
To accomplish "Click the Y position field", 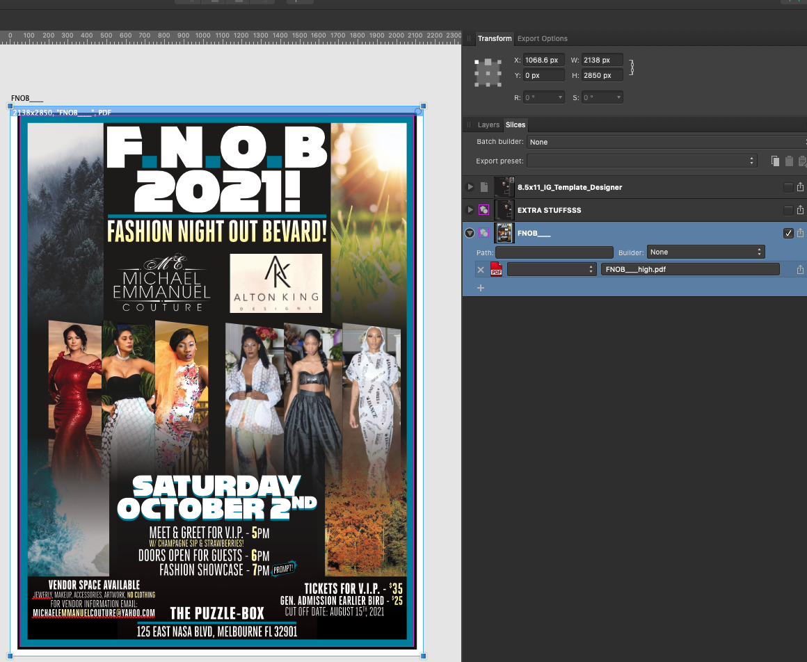I will [x=544, y=76].
